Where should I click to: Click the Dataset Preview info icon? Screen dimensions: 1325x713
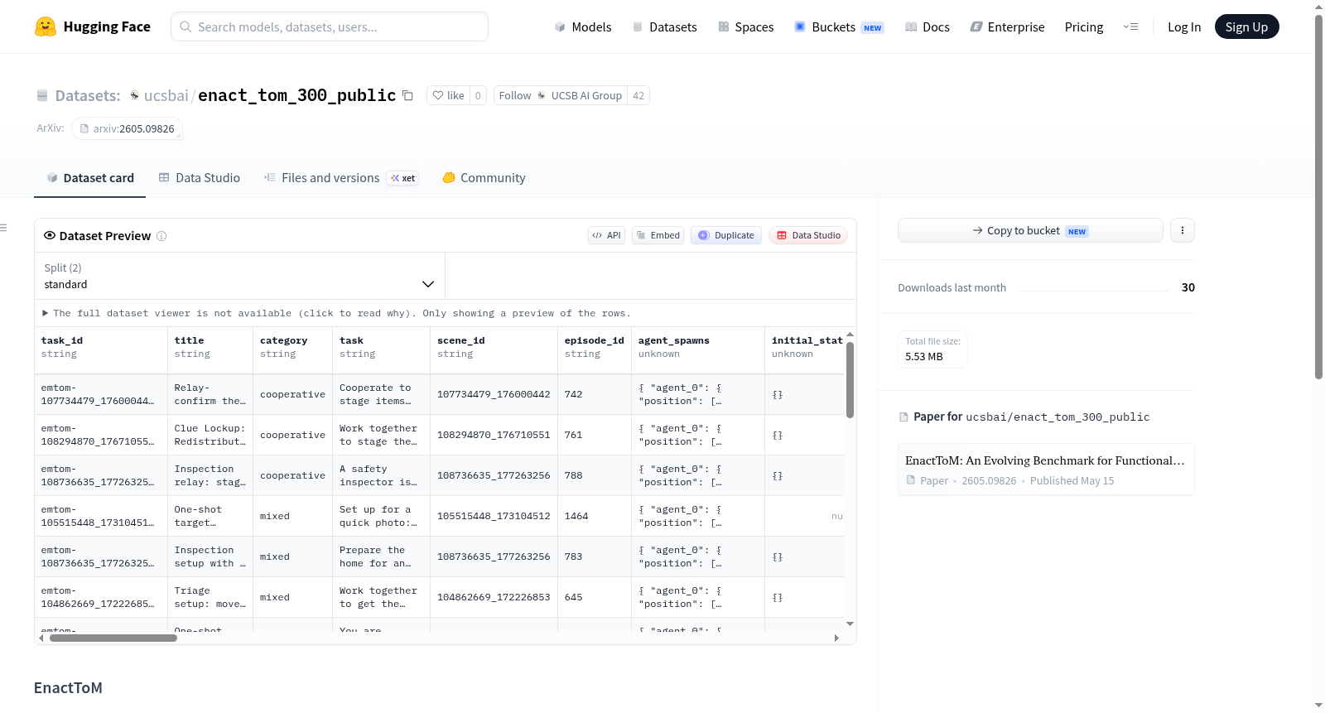coord(161,236)
